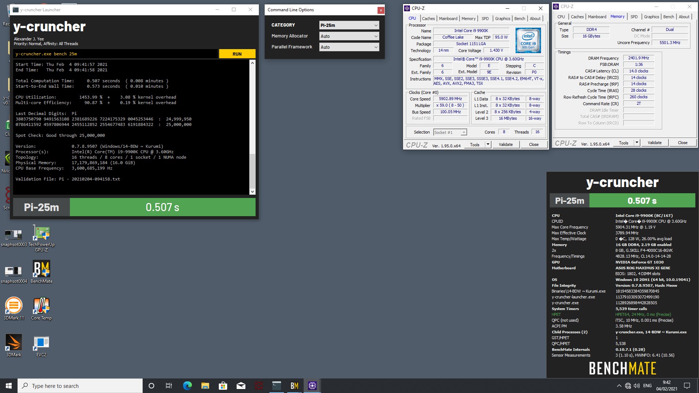This screenshot has height=393, width=699.
Task: Open notification center icon
Action: pyautogui.click(x=687, y=386)
